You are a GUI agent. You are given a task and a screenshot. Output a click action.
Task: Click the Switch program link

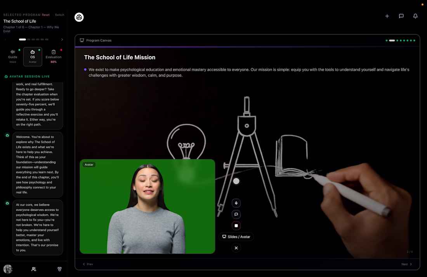pyautogui.click(x=59, y=15)
